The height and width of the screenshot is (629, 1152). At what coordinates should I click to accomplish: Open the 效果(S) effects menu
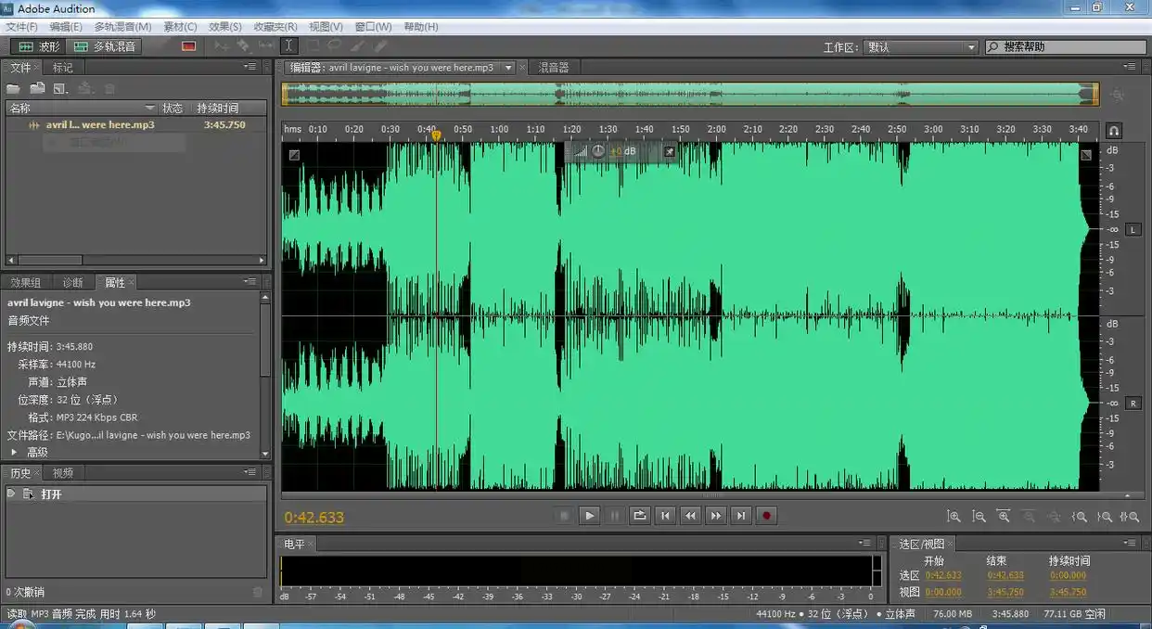point(224,27)
